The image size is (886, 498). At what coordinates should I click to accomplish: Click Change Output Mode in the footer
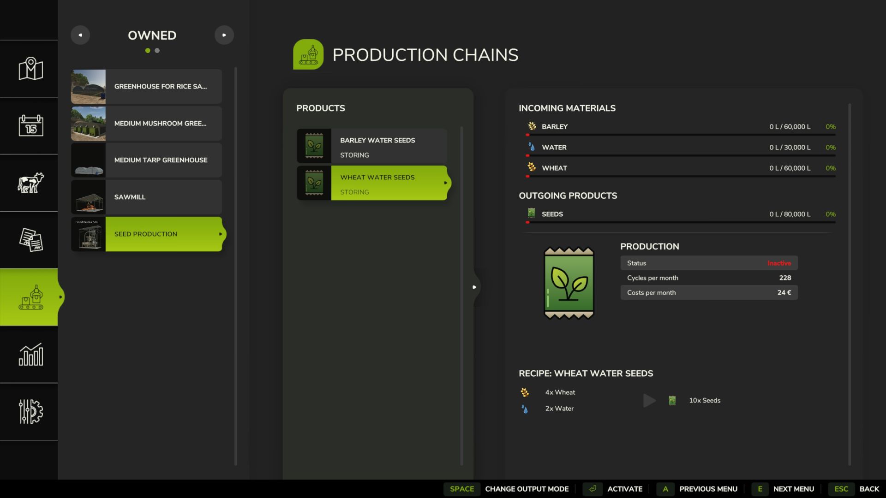pos(527,489)
